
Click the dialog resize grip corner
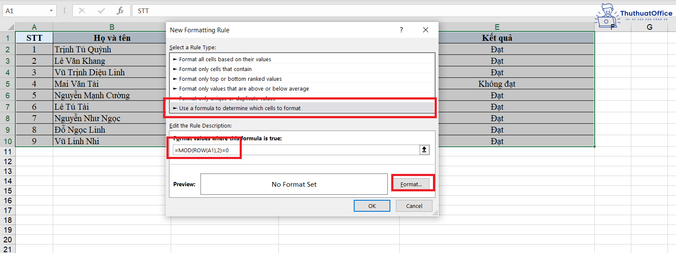(x=435, y=213)
